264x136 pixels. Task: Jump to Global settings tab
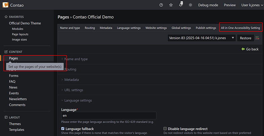tap(181, 28)
